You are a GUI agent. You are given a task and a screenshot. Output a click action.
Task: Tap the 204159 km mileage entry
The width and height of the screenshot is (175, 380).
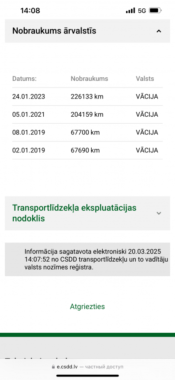click(87, 114)
